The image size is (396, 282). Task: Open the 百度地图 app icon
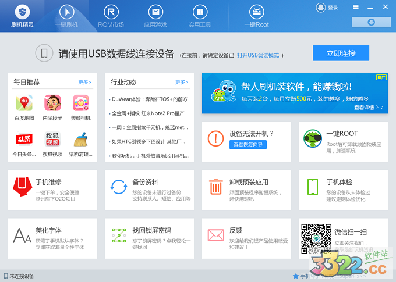24,103
